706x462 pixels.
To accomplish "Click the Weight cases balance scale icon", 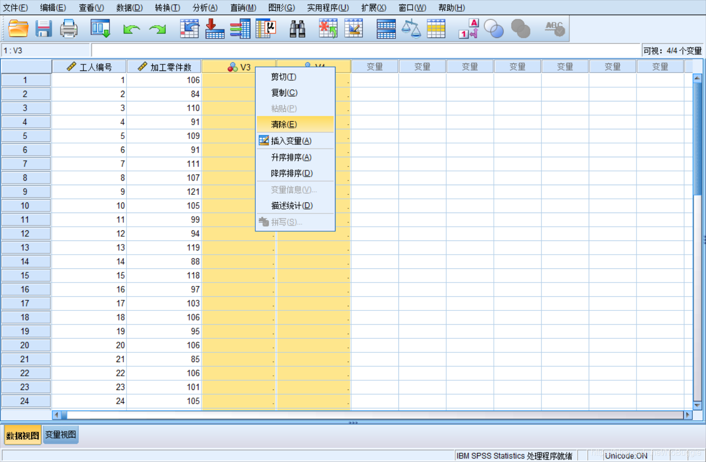I will pyautogui.click(x=411, y=28).
